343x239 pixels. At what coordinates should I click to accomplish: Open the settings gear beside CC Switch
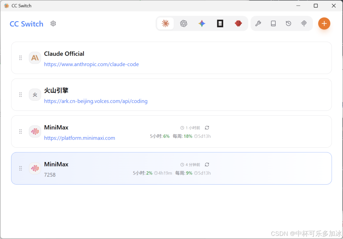(53, 23)
